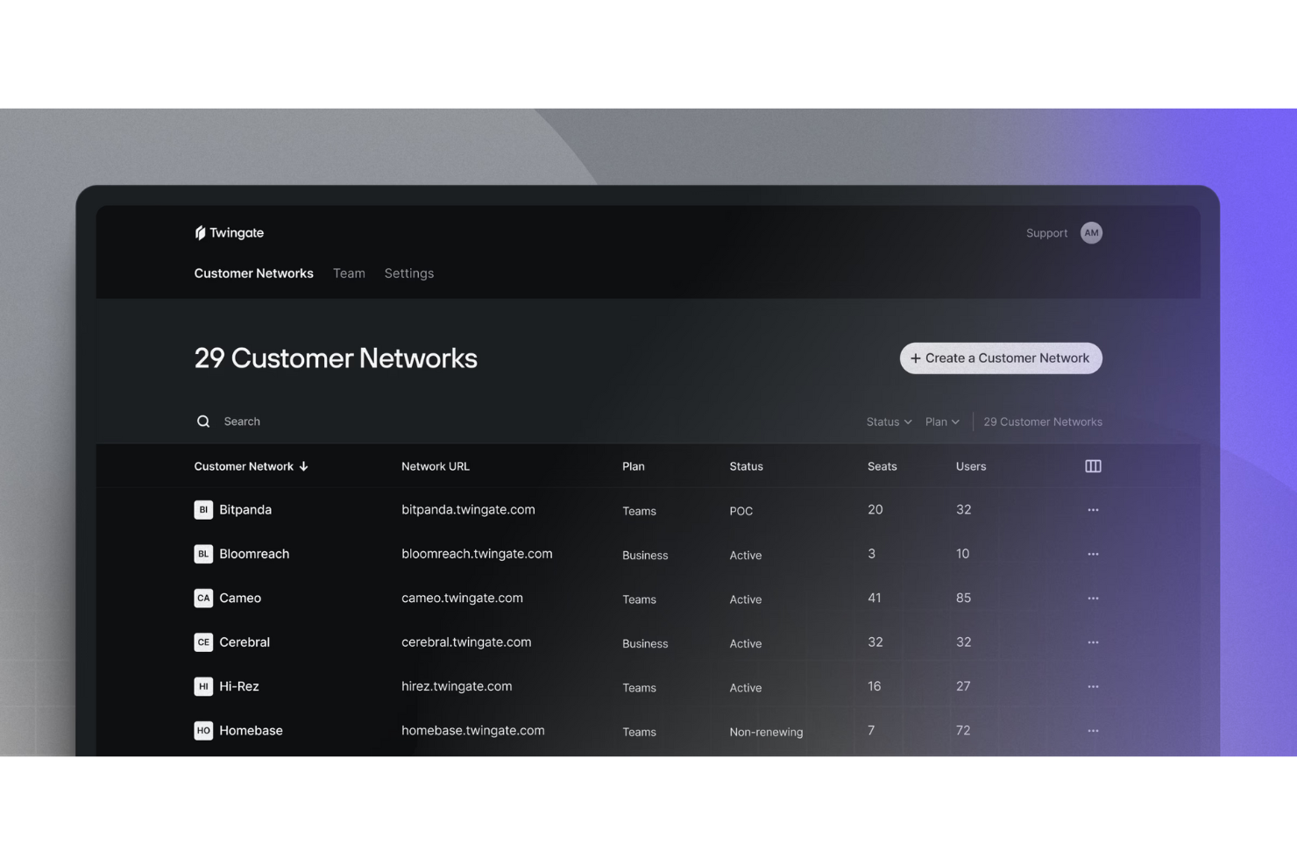This screenshot has width=1297, height=865.
Task: Open the Support link
Action: pyautogui.click(x=1046, y=232)
